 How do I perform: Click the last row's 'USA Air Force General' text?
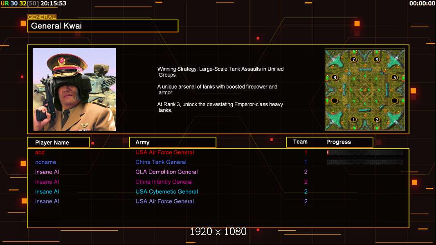164,201
